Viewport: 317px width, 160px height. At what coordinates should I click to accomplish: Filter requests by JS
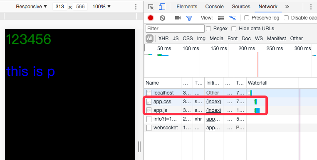pos(176,39)
